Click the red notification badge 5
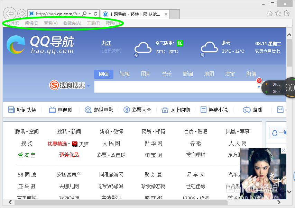 click(259, 80)
